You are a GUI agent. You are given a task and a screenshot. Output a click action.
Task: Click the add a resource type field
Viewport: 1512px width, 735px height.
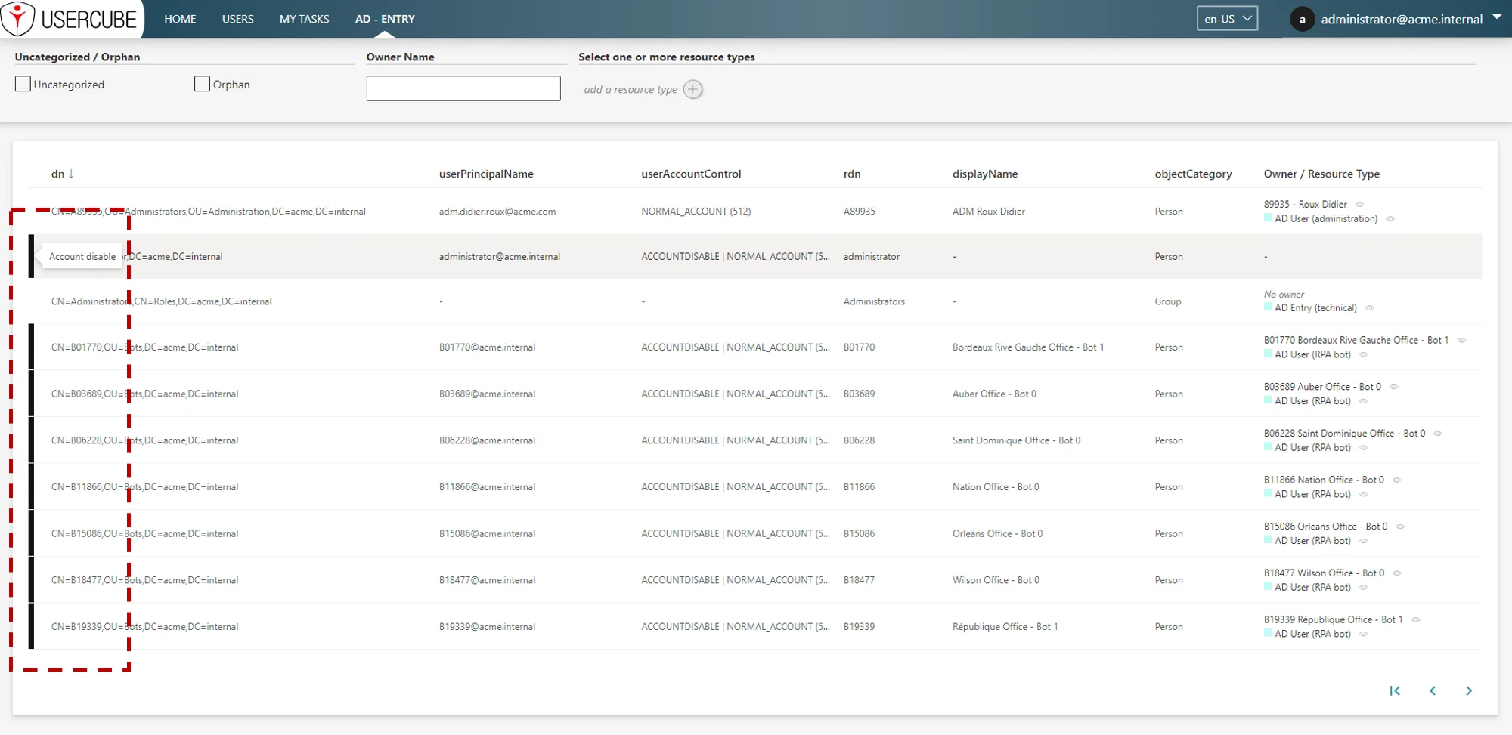tap(631, 89)
